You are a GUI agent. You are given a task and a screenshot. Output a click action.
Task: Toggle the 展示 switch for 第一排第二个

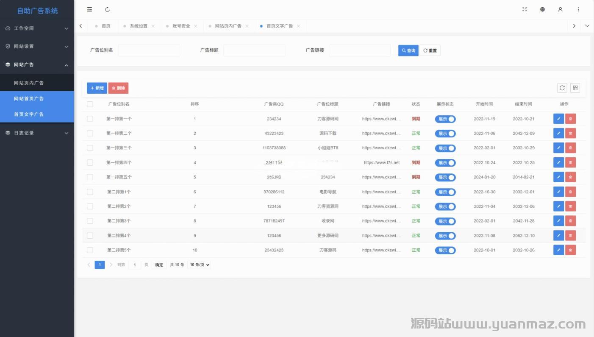pos(445,134)
